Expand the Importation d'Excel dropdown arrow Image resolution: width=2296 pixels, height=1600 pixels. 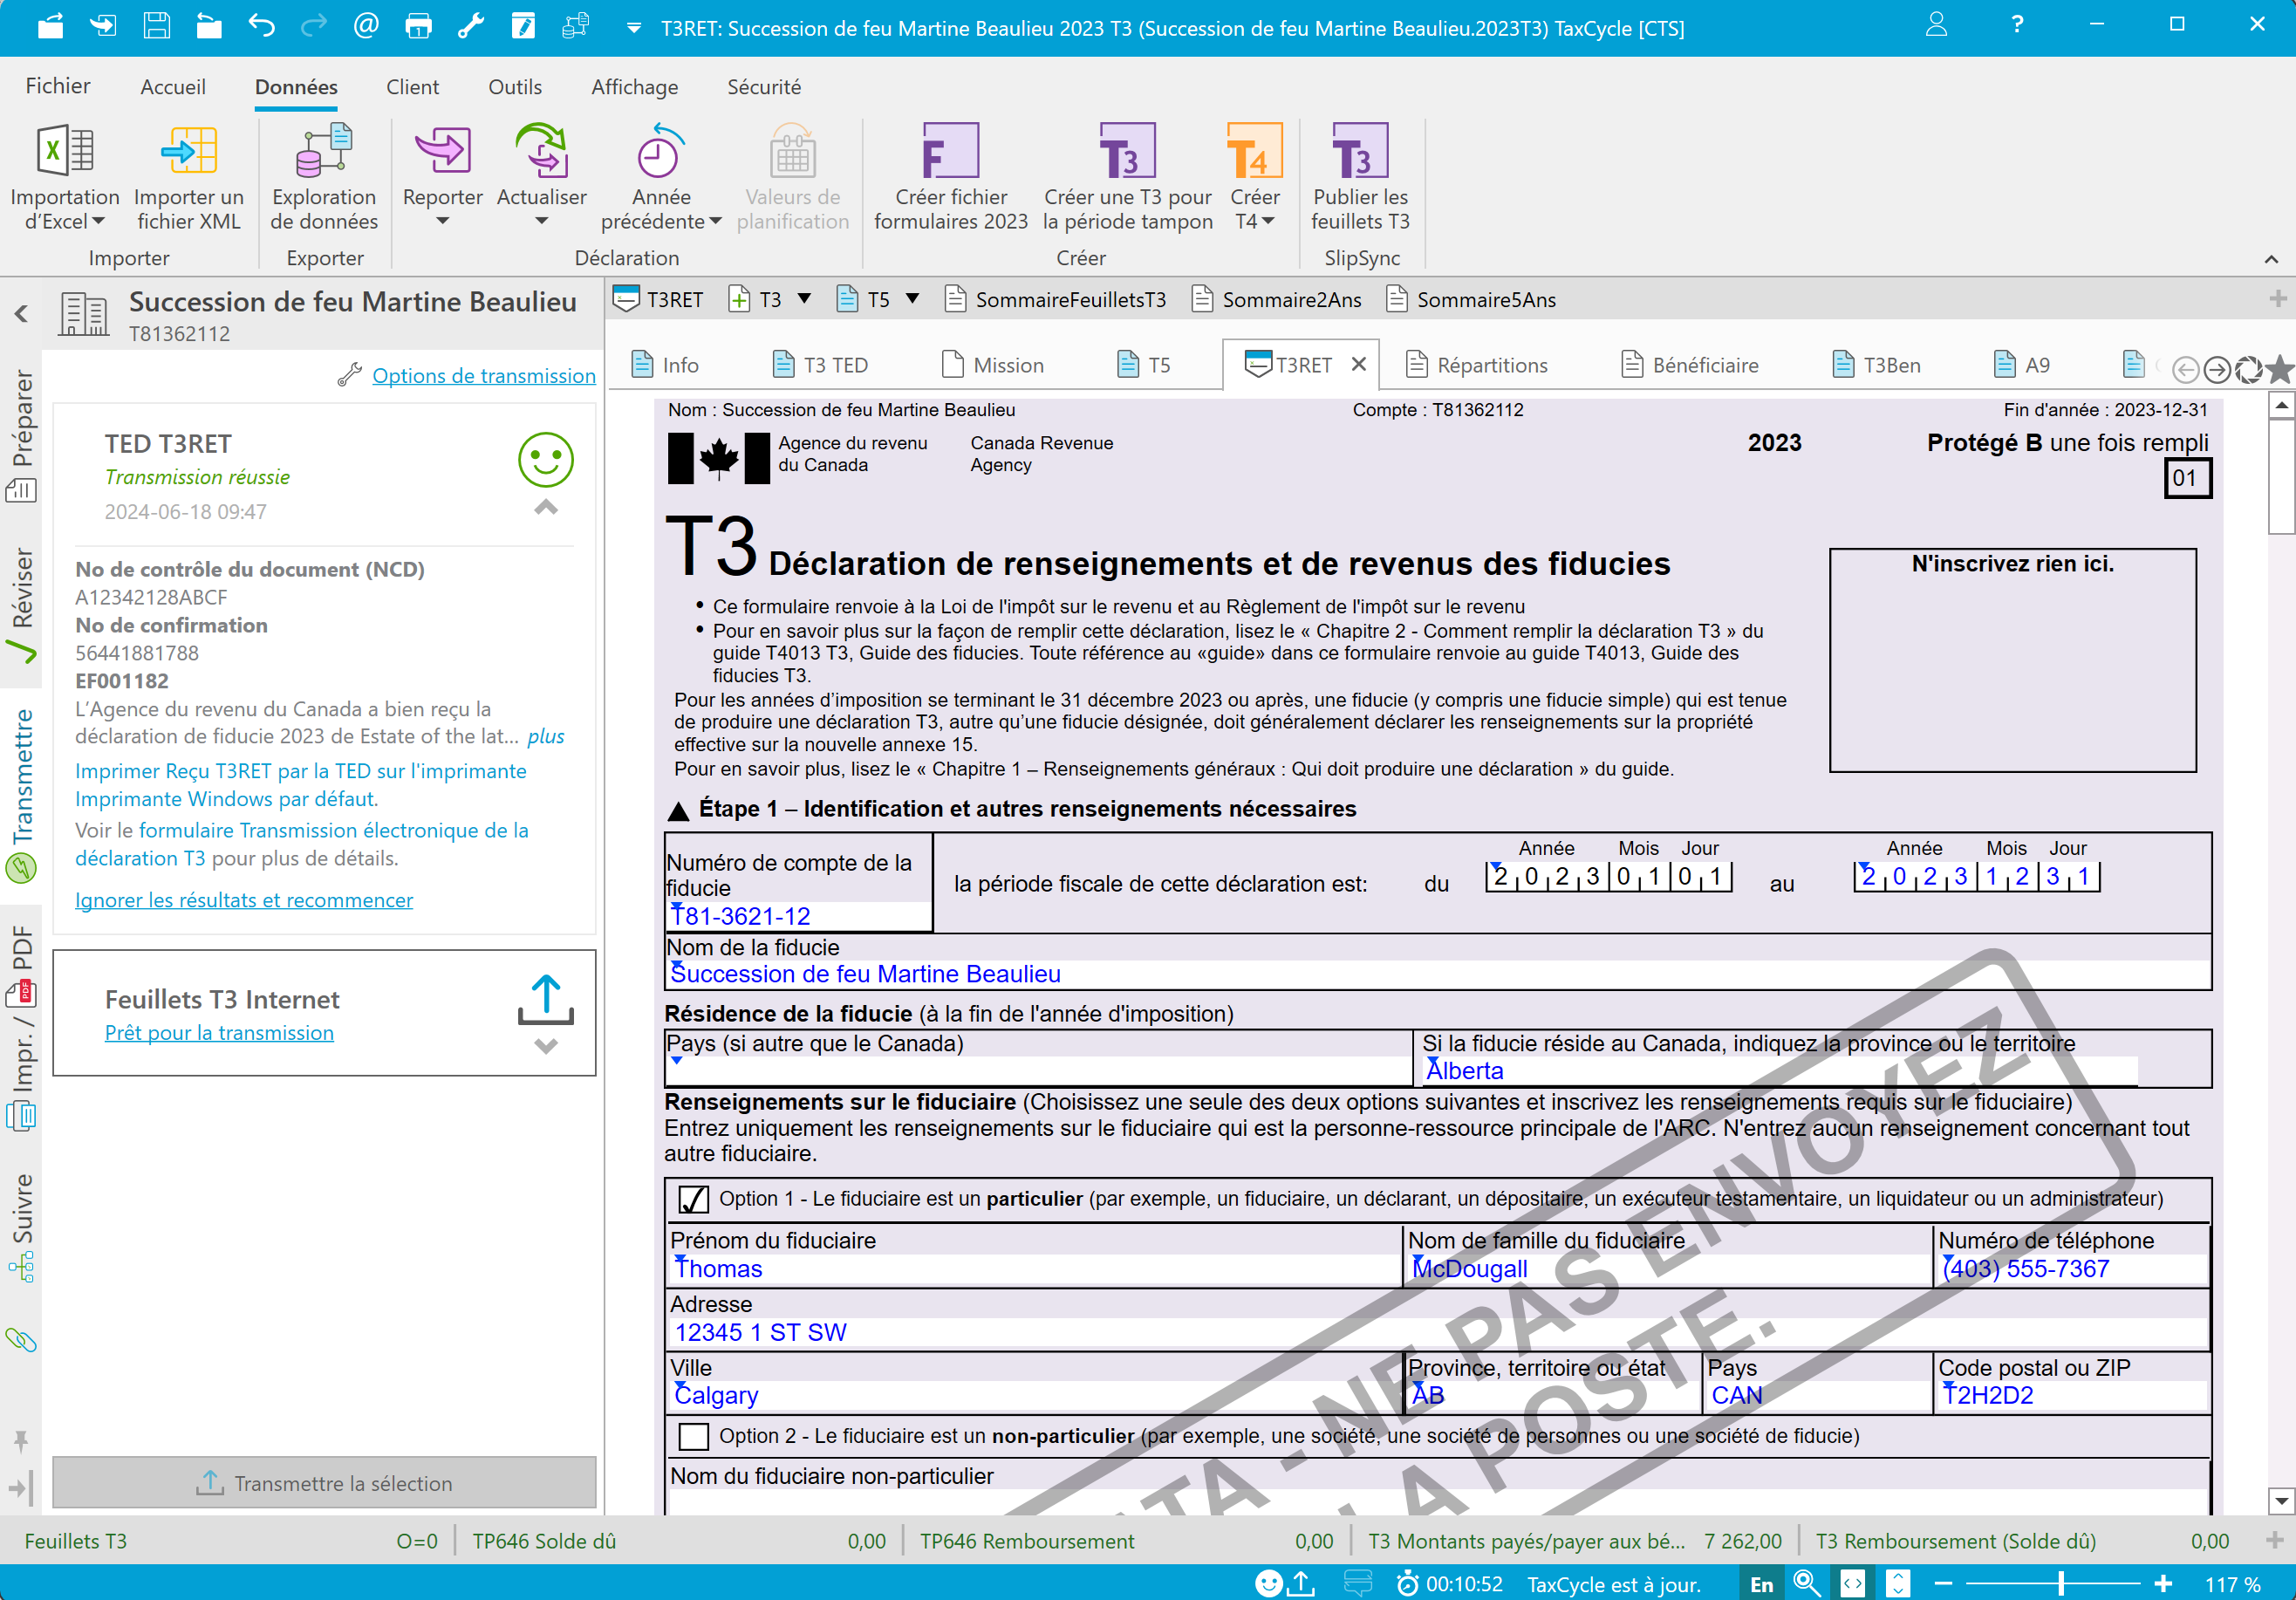tap(98, 222)
